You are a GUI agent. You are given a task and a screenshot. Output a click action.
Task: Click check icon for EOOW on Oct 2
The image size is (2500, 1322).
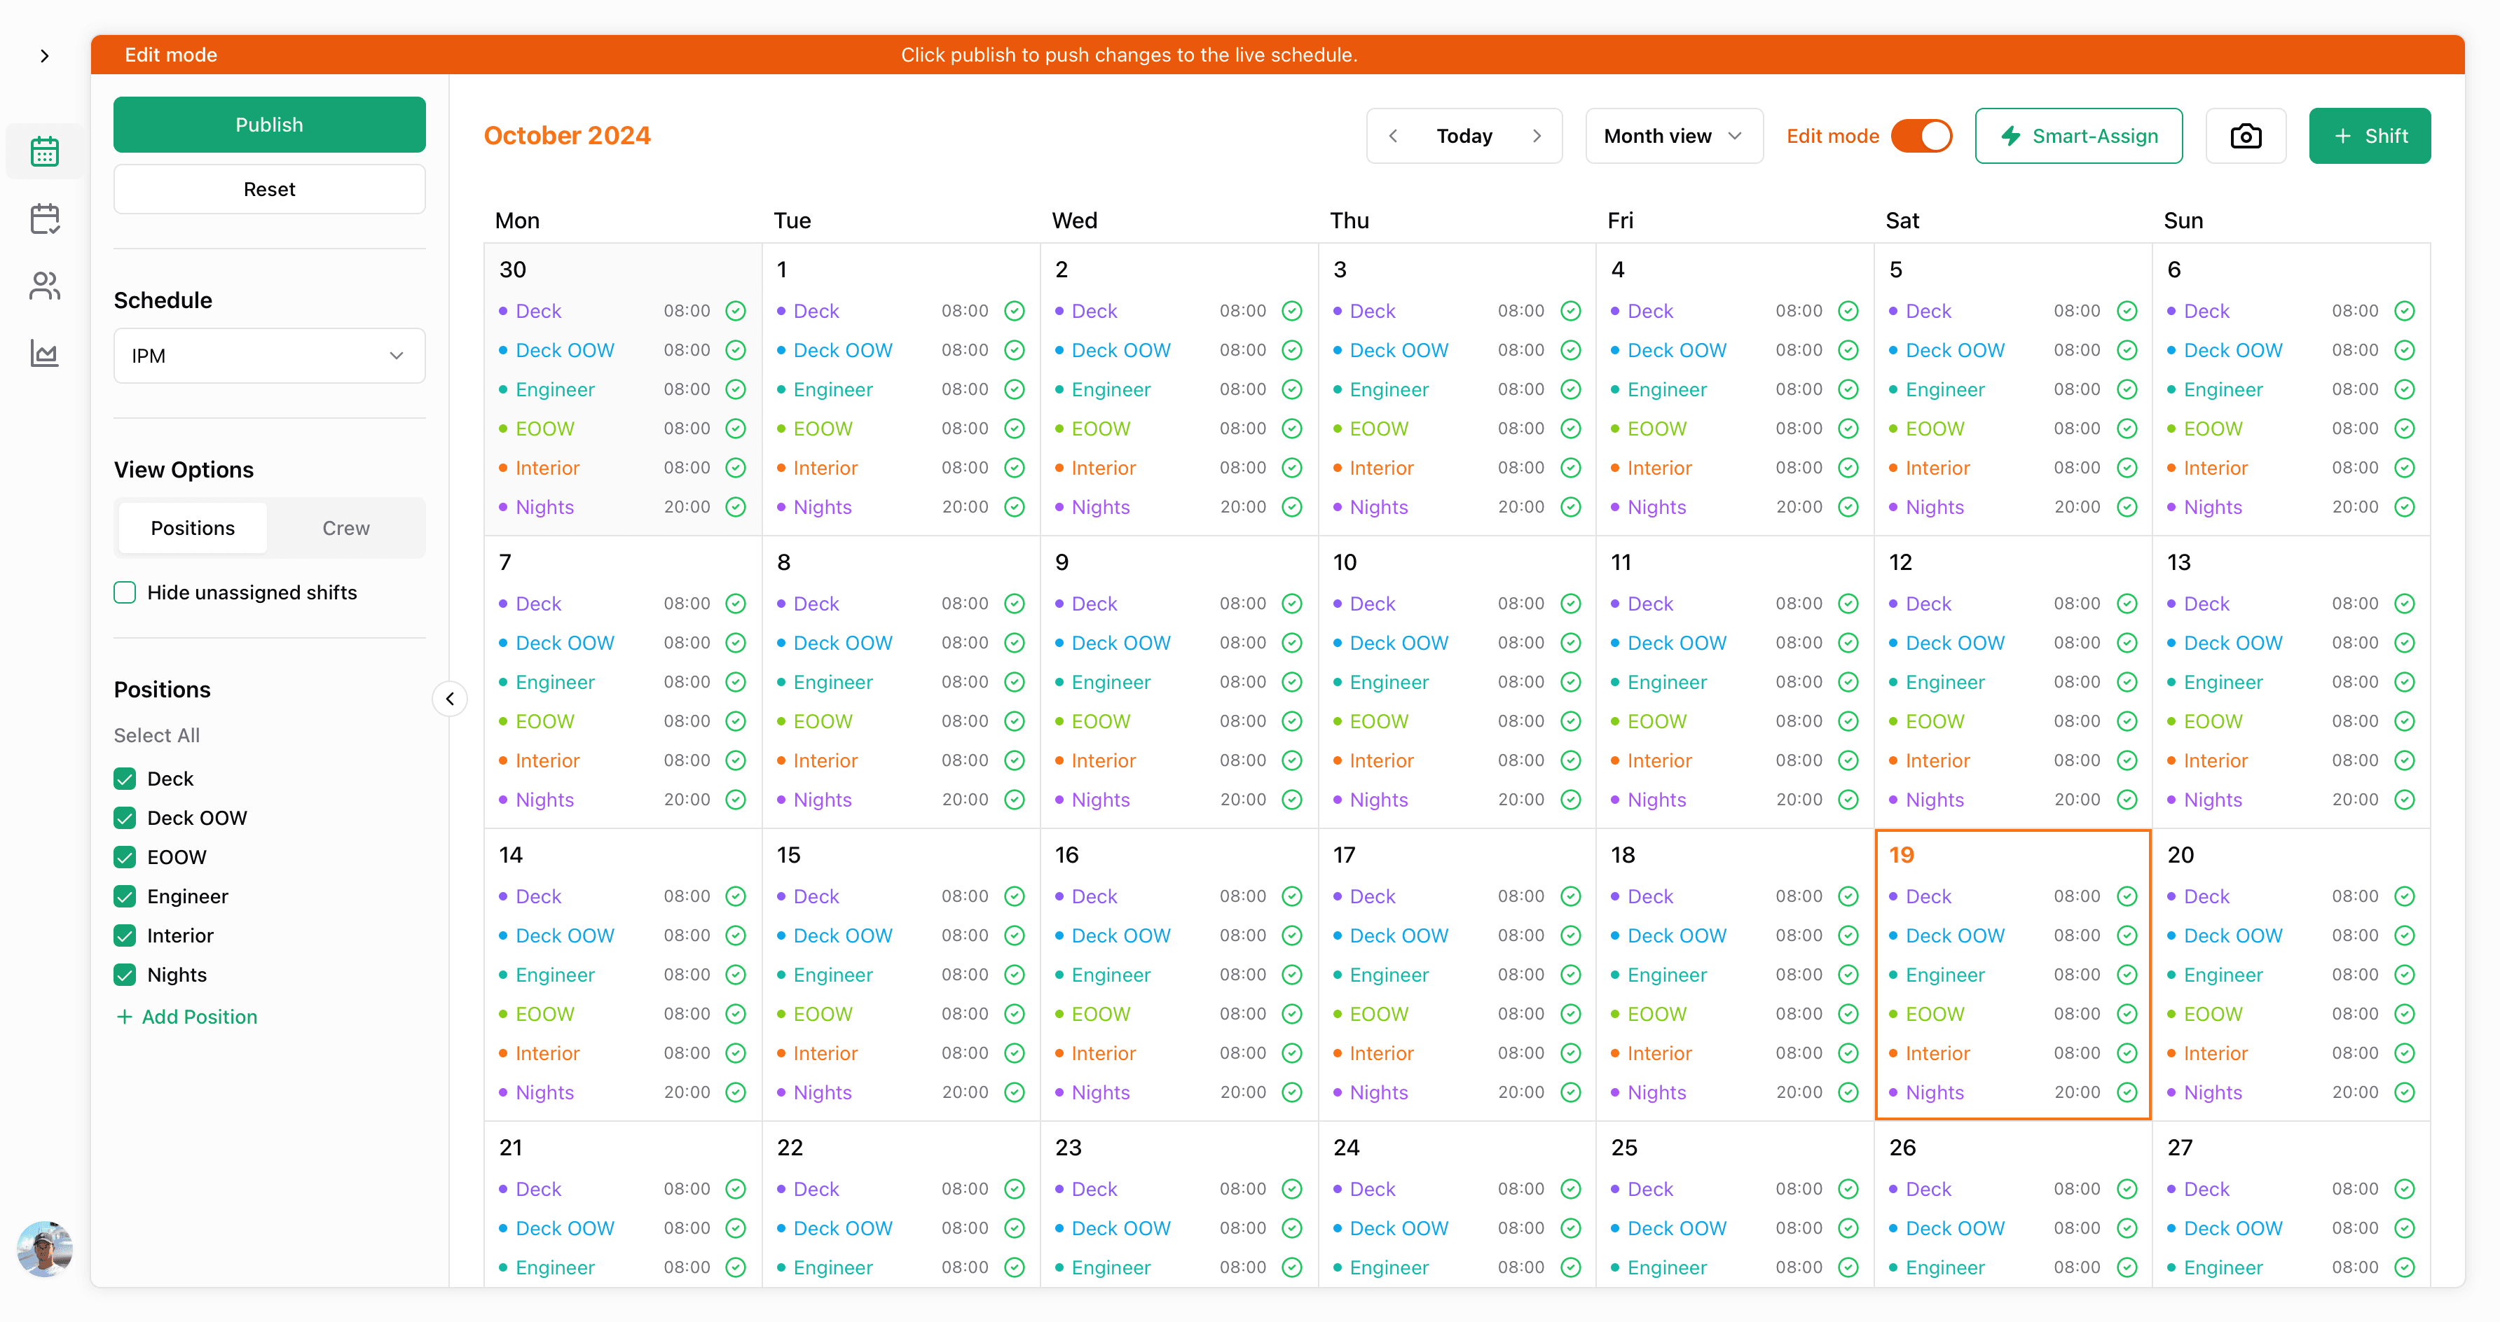coord(1292,429)
